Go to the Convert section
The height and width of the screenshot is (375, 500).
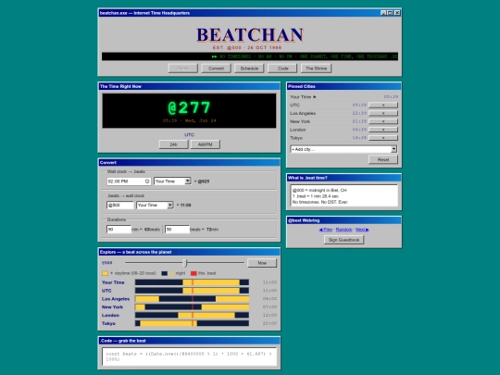(216, 69)
